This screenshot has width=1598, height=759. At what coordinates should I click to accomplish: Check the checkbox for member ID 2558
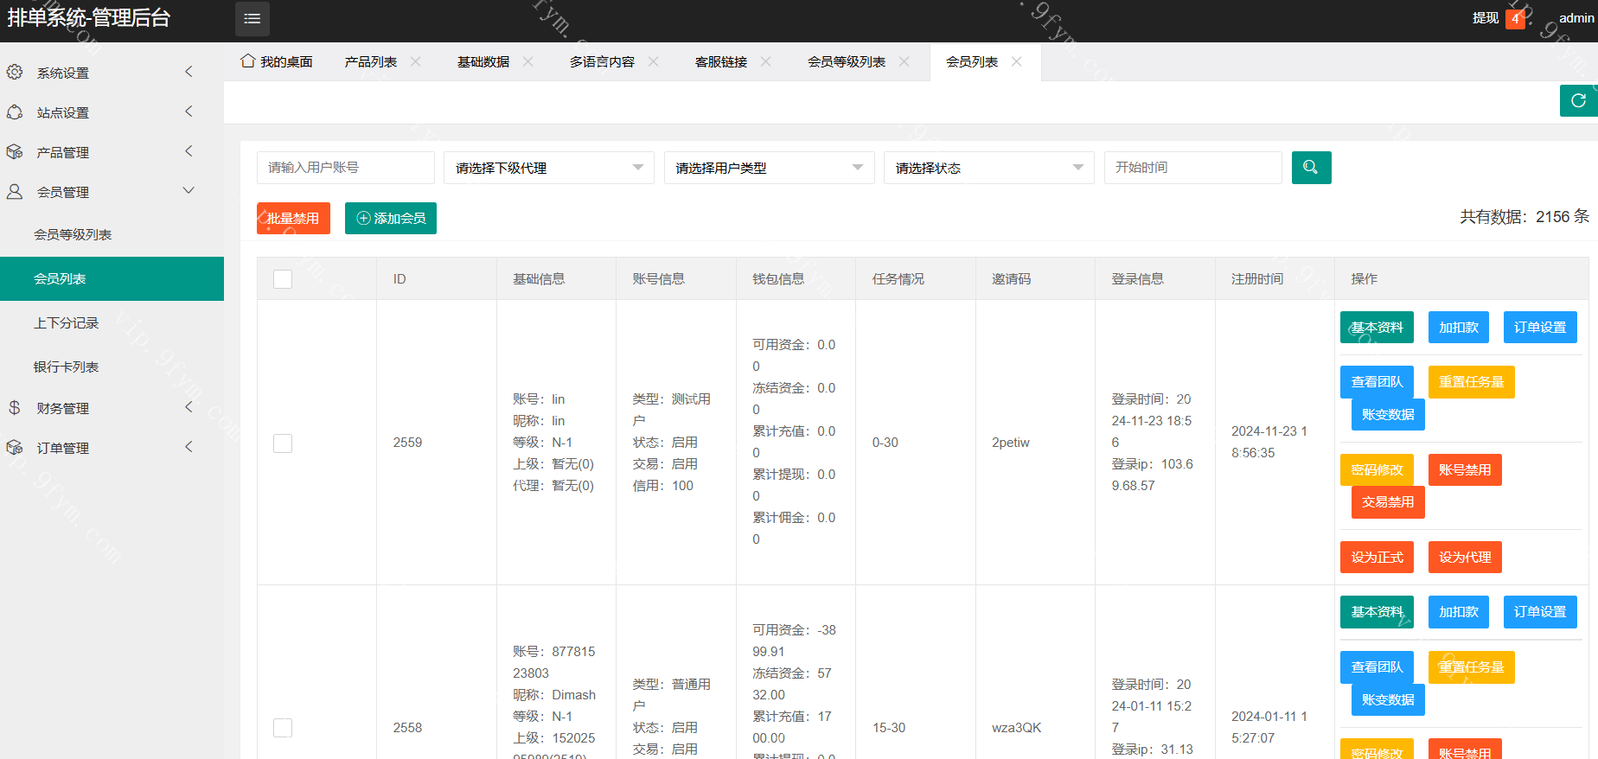point(283,728)
